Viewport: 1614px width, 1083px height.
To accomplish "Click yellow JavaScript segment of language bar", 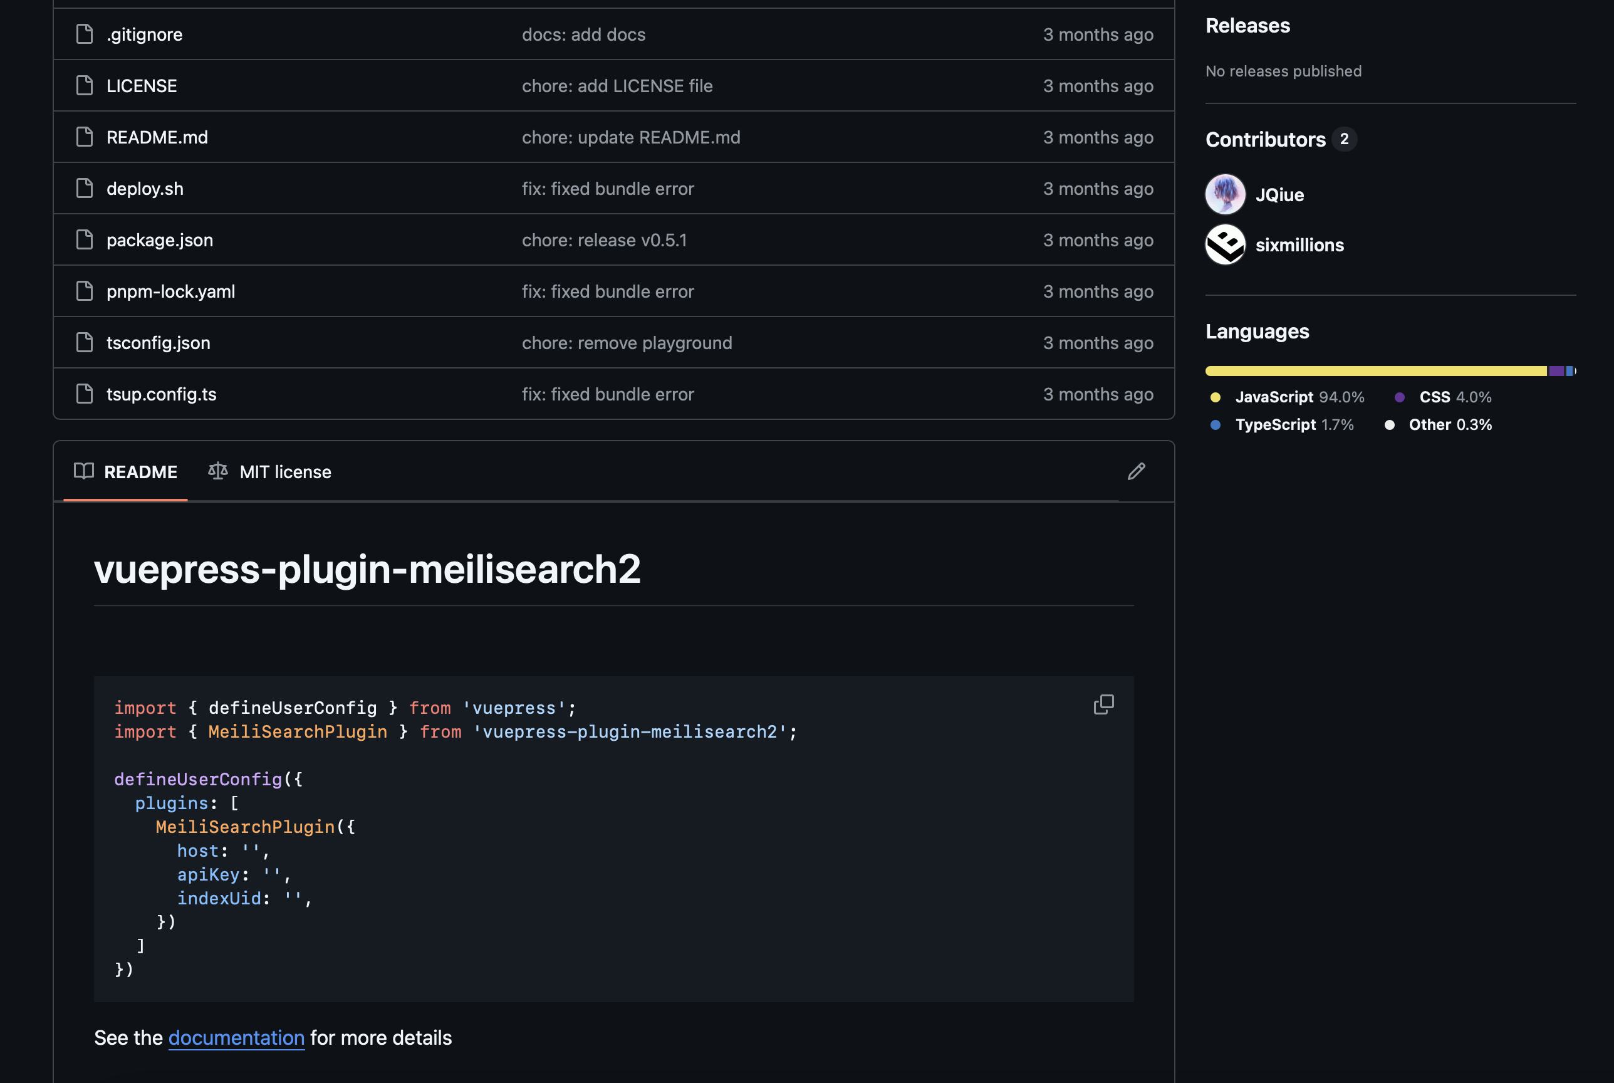I will (x=1374, y=371).
